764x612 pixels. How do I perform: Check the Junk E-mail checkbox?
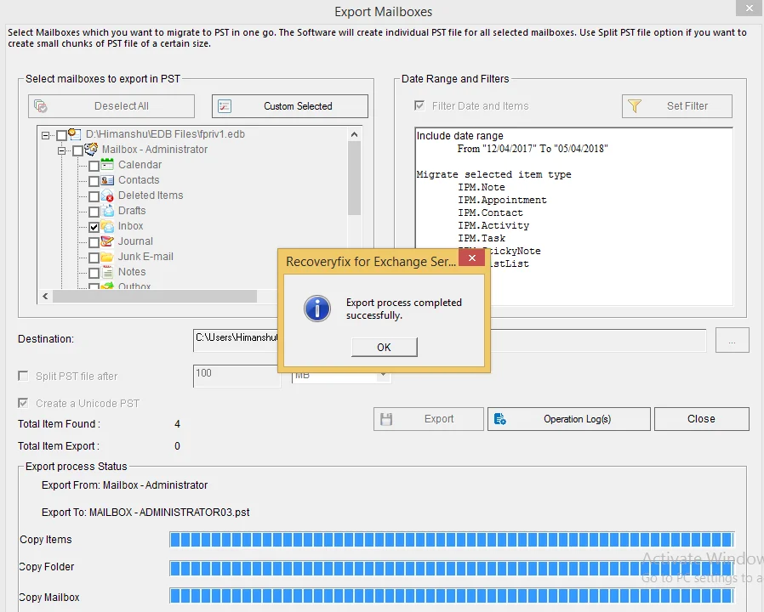tap(94, 258)
